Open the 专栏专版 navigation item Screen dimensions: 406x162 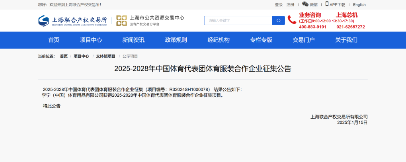[x=261, y=40]
